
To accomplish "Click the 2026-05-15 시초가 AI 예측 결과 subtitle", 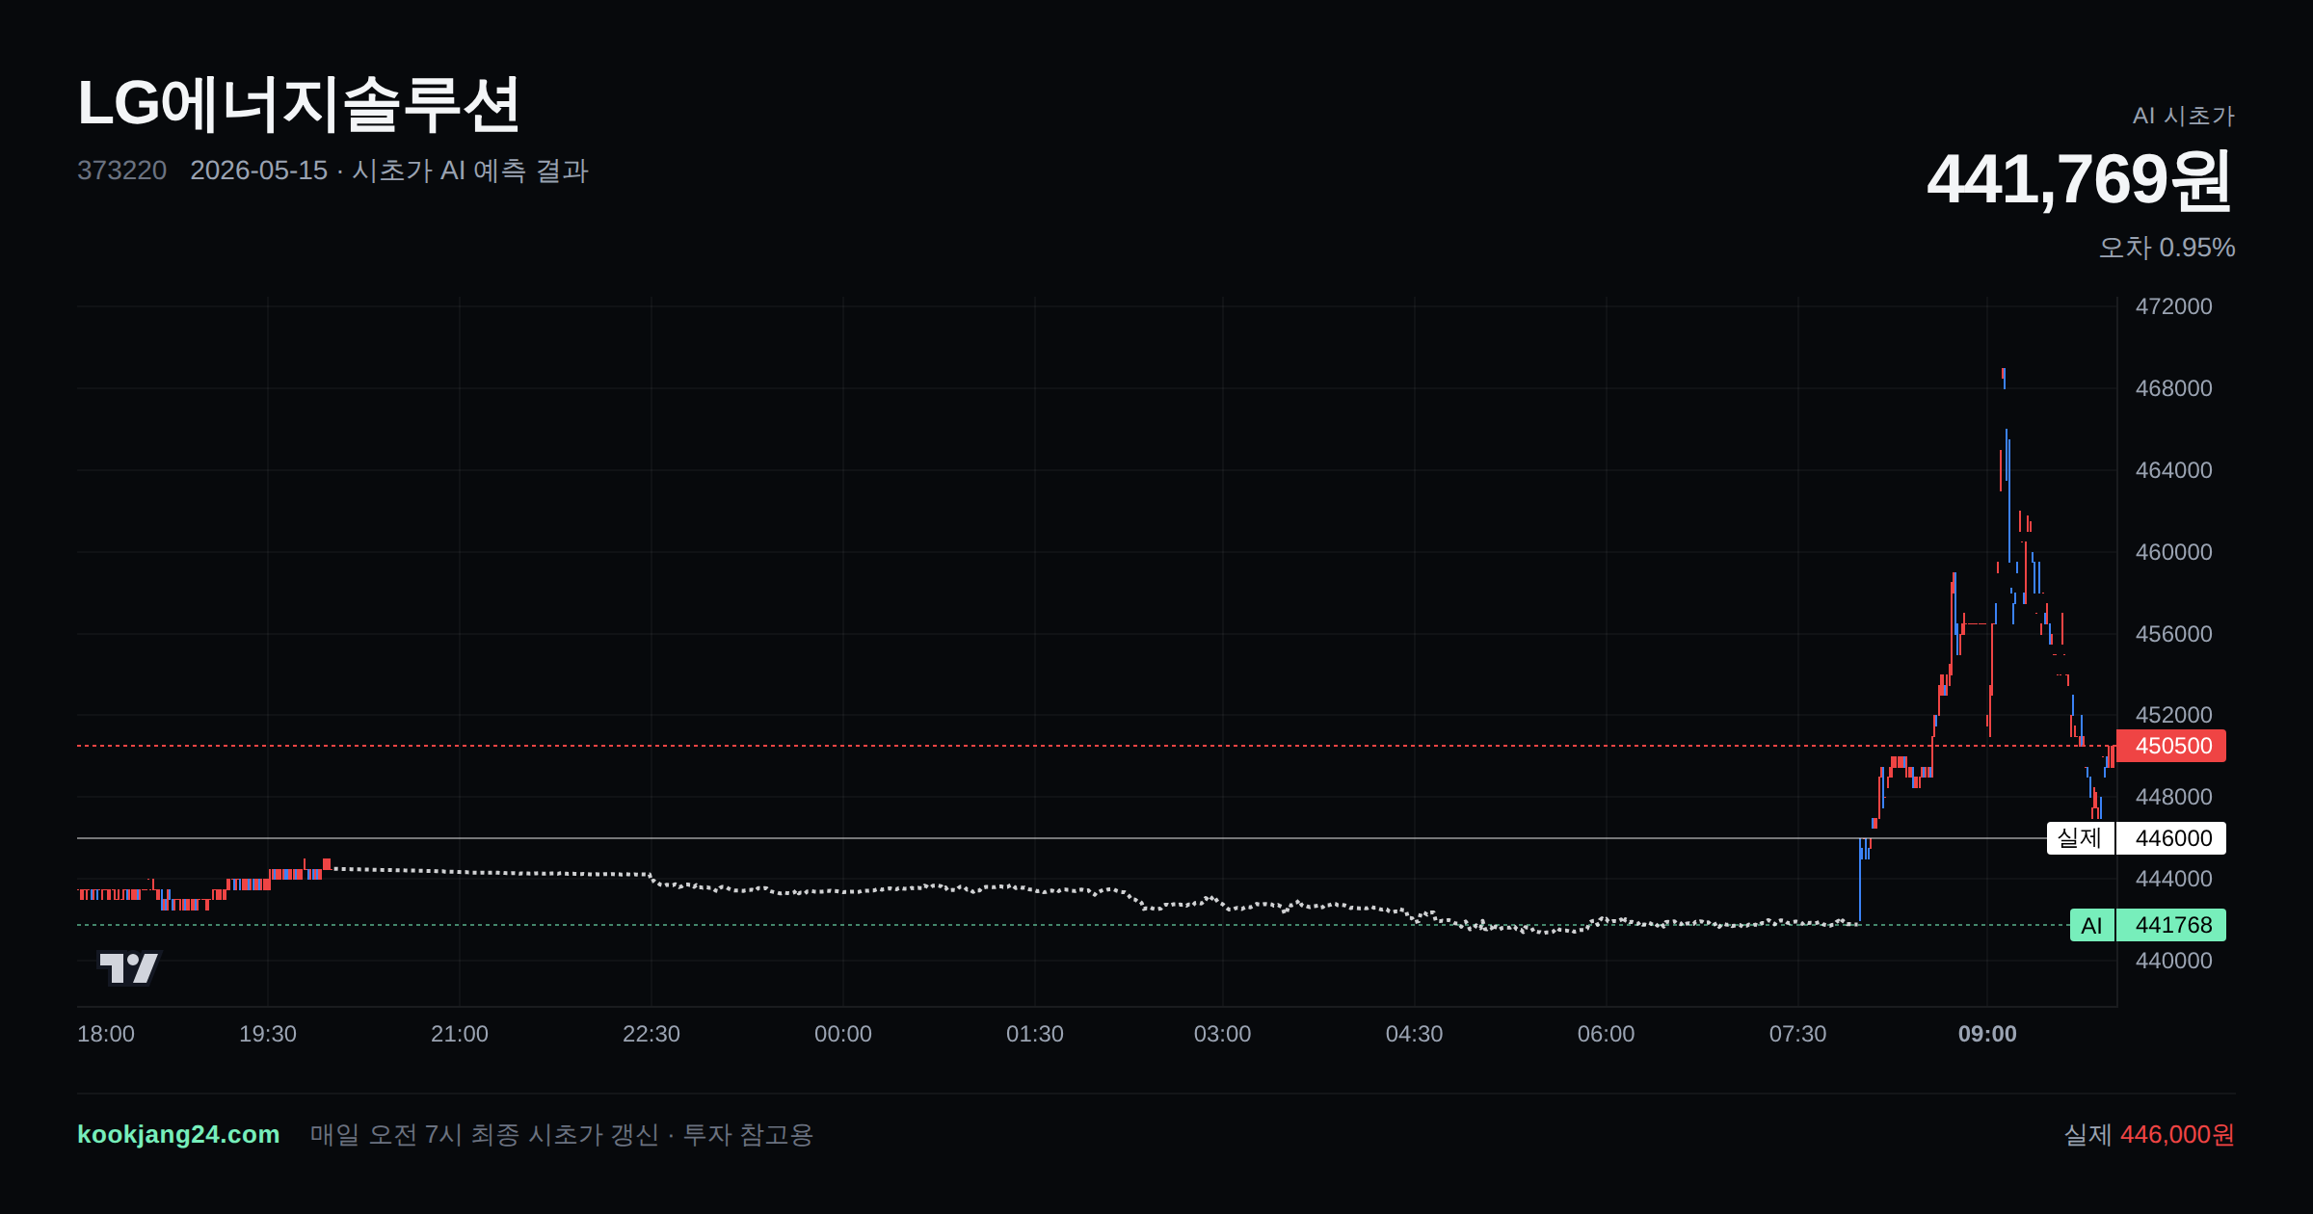I will (x=389, y=171).
